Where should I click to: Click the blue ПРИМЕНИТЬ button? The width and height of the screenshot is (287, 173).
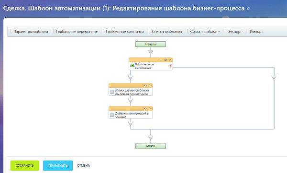[58, 165]
